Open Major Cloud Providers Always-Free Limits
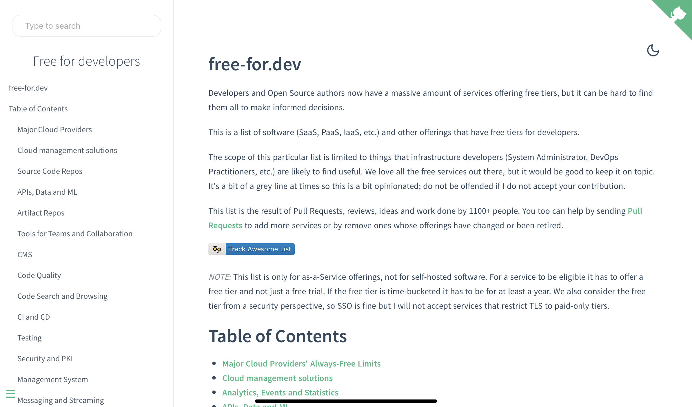The width and height of the screenshot is (692, 407). (x=301, y=363)
